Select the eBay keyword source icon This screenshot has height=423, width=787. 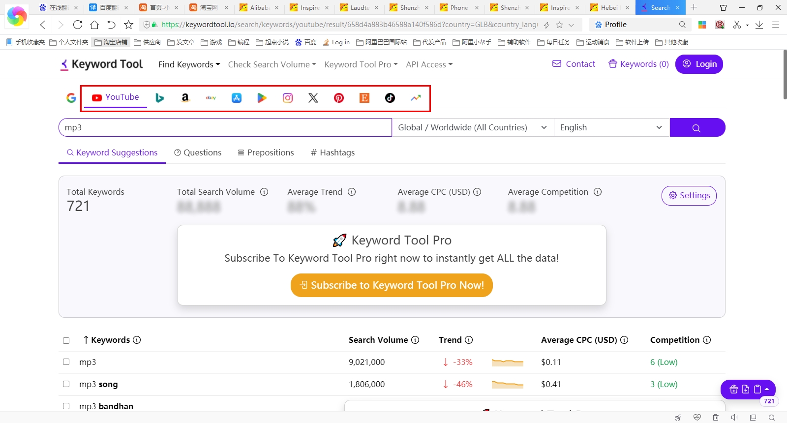coord(211,98)
